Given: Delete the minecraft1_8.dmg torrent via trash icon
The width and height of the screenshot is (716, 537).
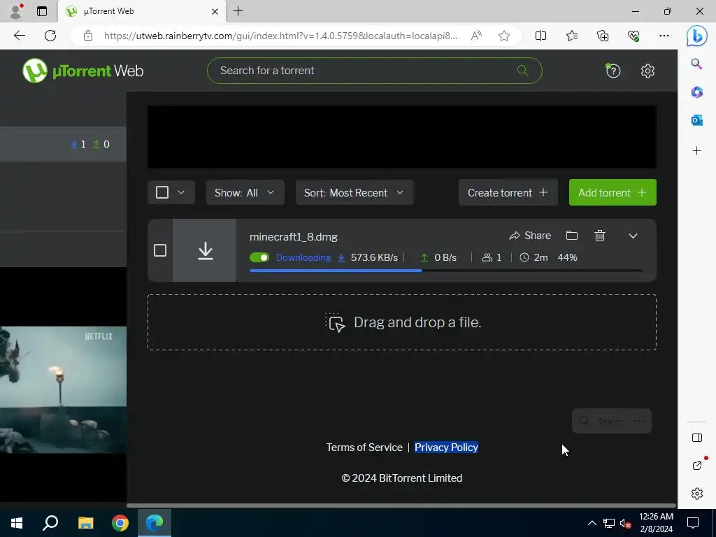Looking at the screenshot, I should coord(600,236).
